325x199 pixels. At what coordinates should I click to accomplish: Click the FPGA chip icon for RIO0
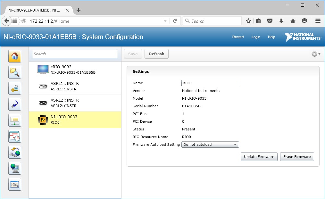(43, 120)
